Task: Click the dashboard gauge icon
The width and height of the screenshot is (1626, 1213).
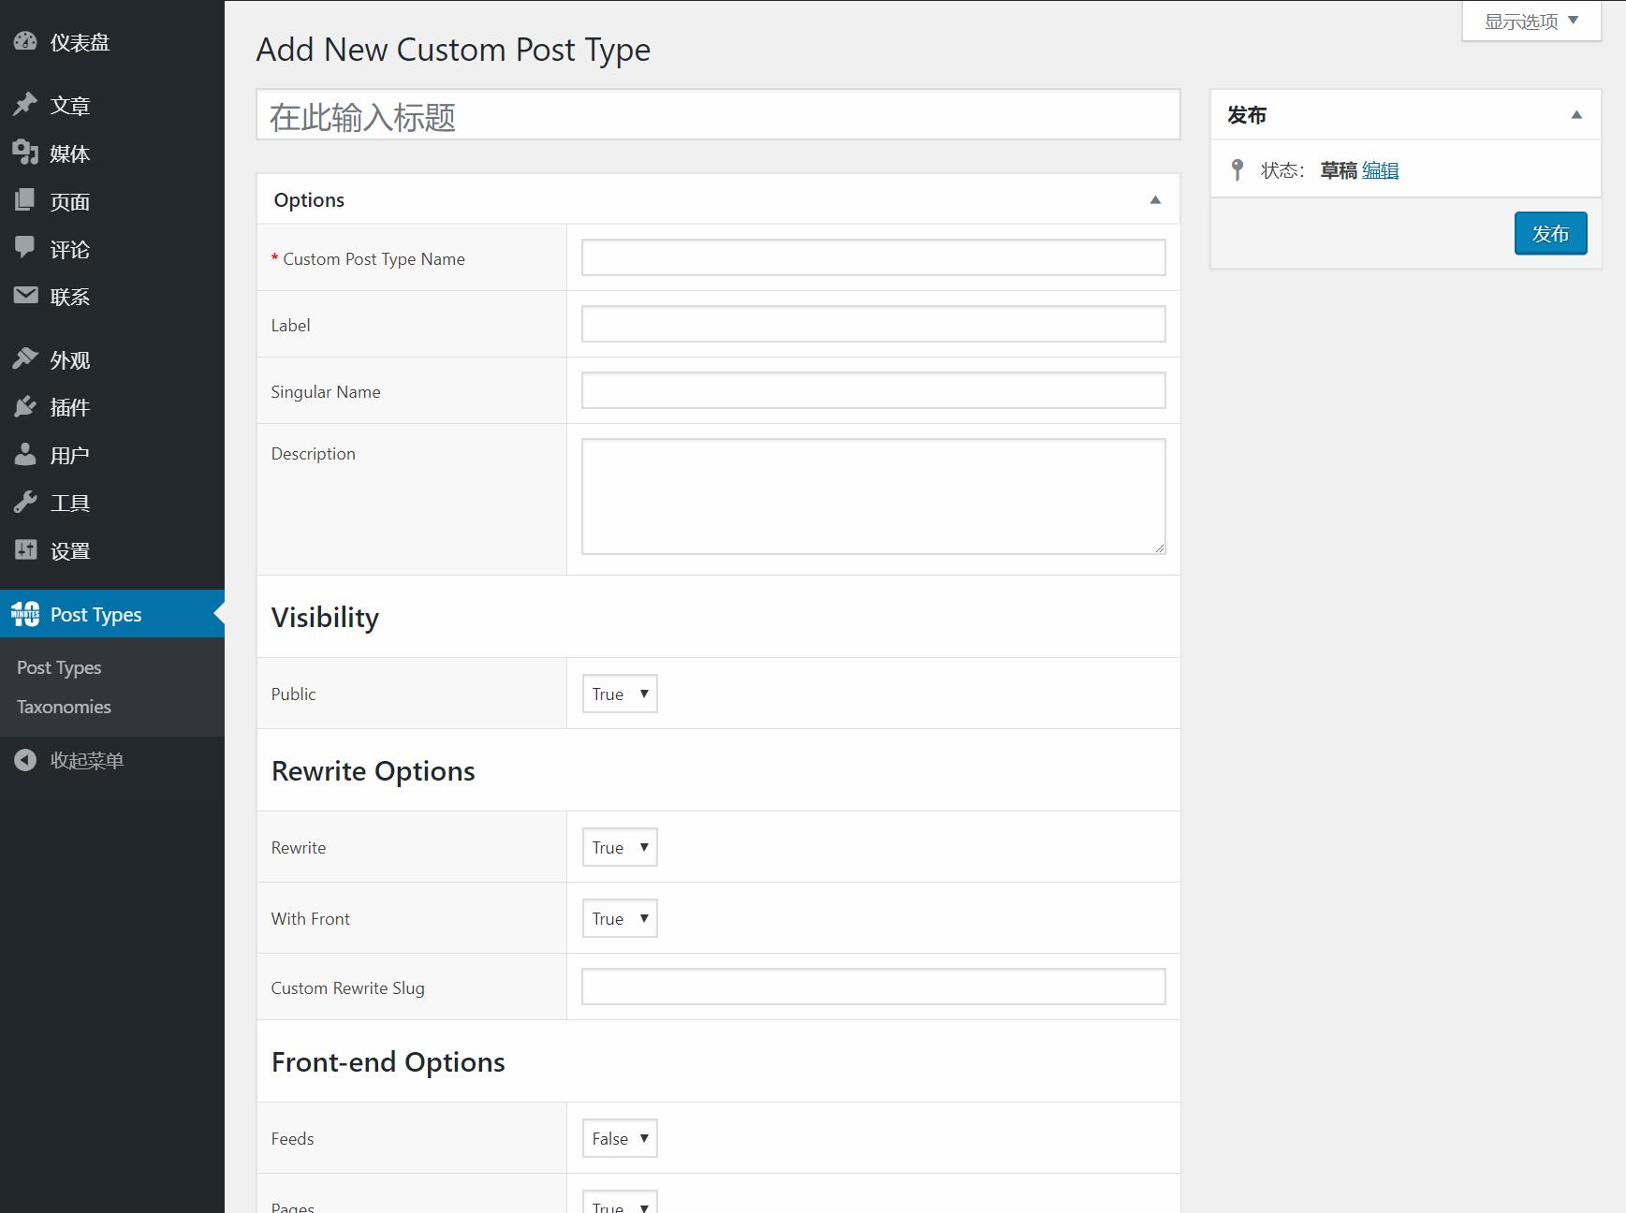Action: click(25, 42)
